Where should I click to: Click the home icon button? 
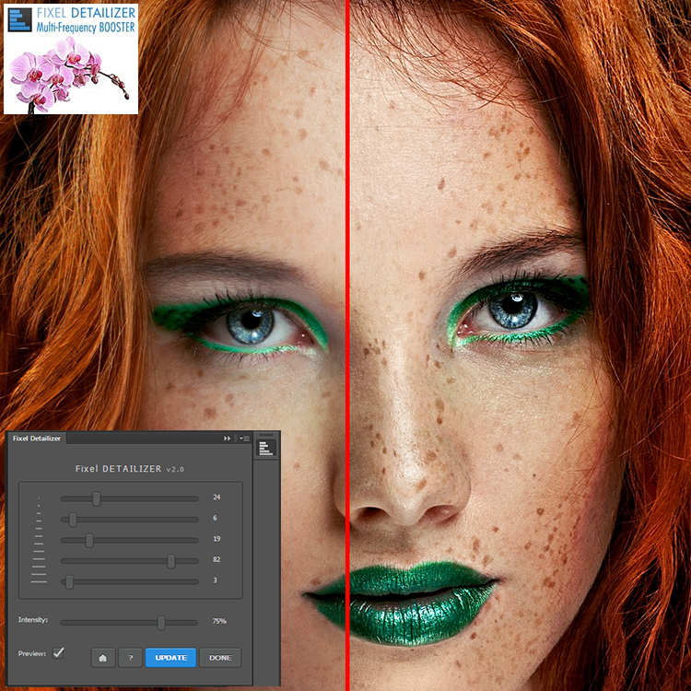click(103, 658)
